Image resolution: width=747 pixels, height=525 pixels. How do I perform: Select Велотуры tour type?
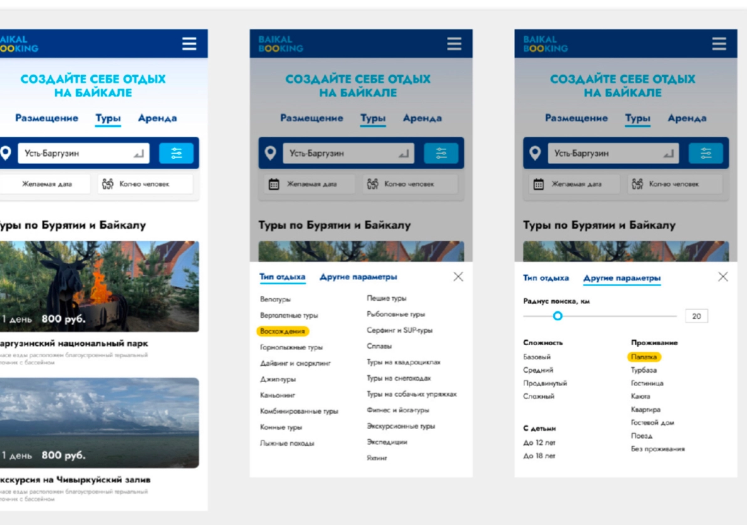pyautogui.click(x=275, y=299)
